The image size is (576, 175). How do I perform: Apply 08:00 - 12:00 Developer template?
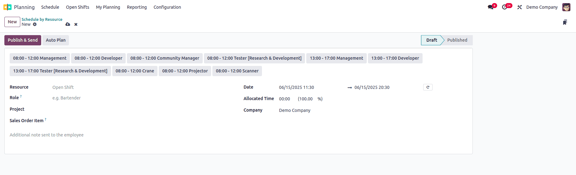99,58
